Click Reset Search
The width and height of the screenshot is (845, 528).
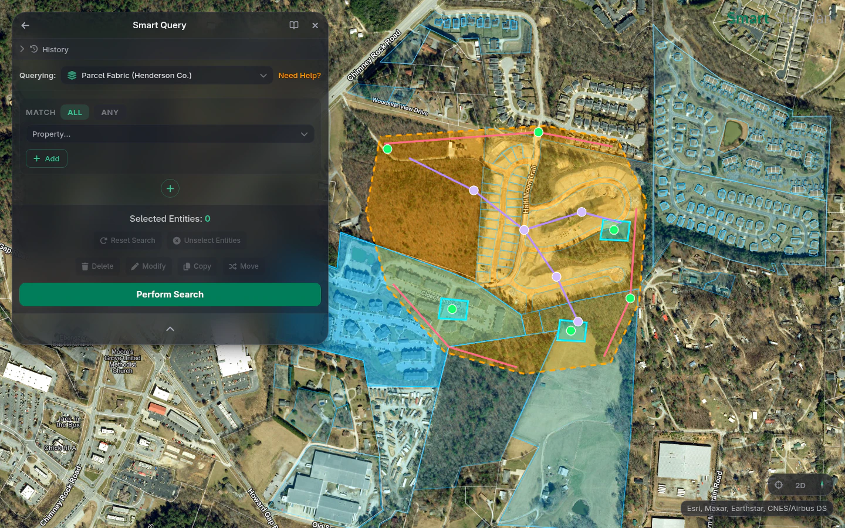point(127,241)
